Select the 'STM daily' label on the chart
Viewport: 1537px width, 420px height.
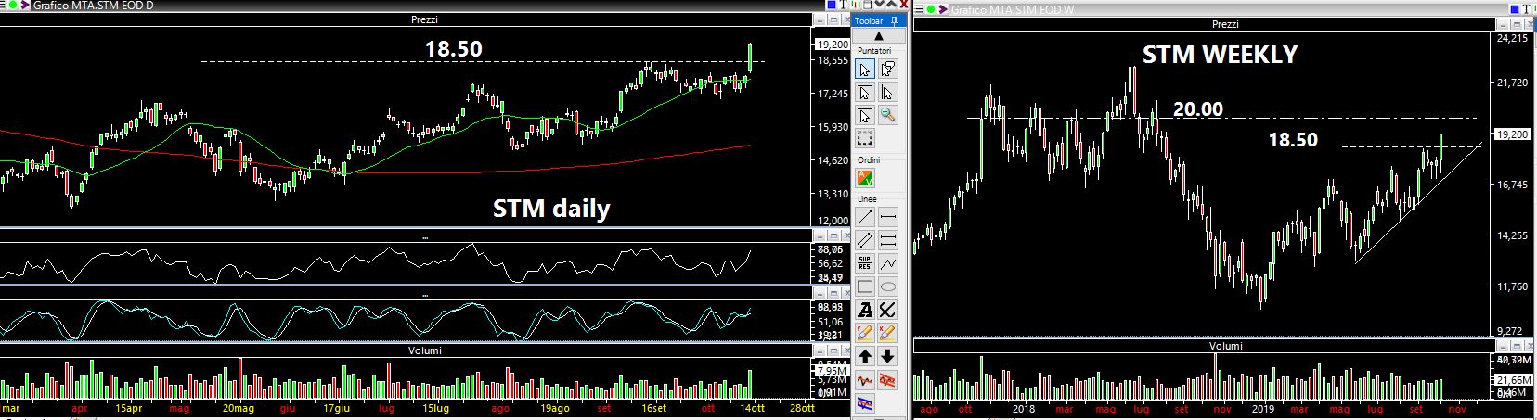coord(551,208)
